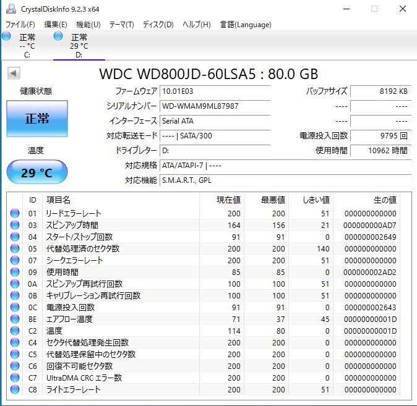
Task: Click the 現在値 column header
Action: (228, 200)
